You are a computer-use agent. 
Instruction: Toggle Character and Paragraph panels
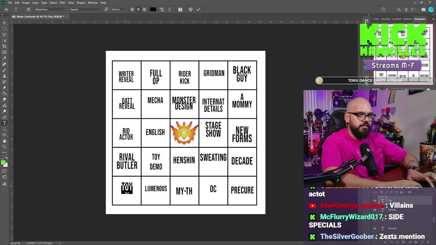180,10
